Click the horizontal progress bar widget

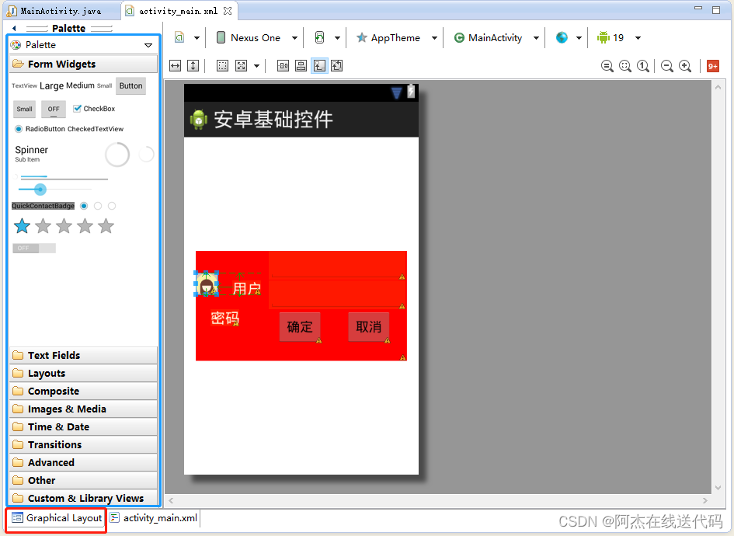(x=64, y=178)
